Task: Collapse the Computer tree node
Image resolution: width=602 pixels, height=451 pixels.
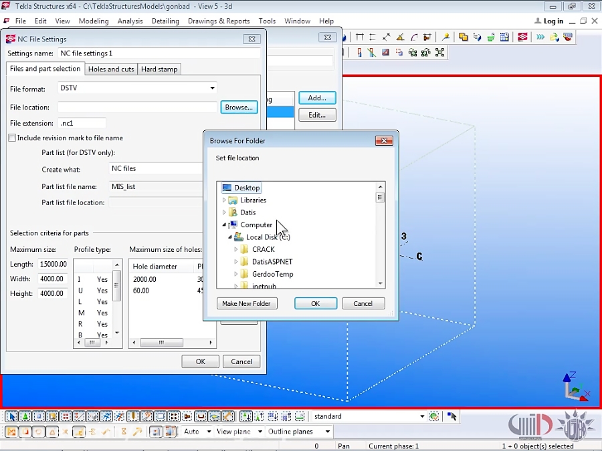Action: [x=224, y=224]
